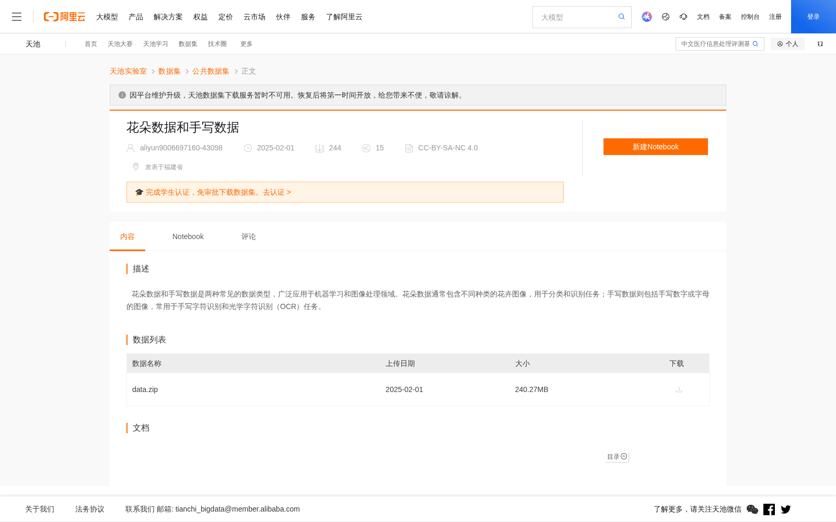Click the location pin icon
The height and width of the screenshot is (522, 836).
tap(136, 167)
